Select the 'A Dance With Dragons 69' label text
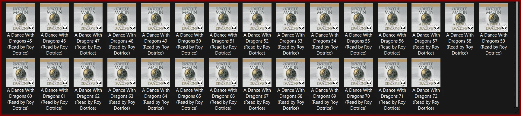The height and width of the screenshot is (116, 521). point(325,99)
